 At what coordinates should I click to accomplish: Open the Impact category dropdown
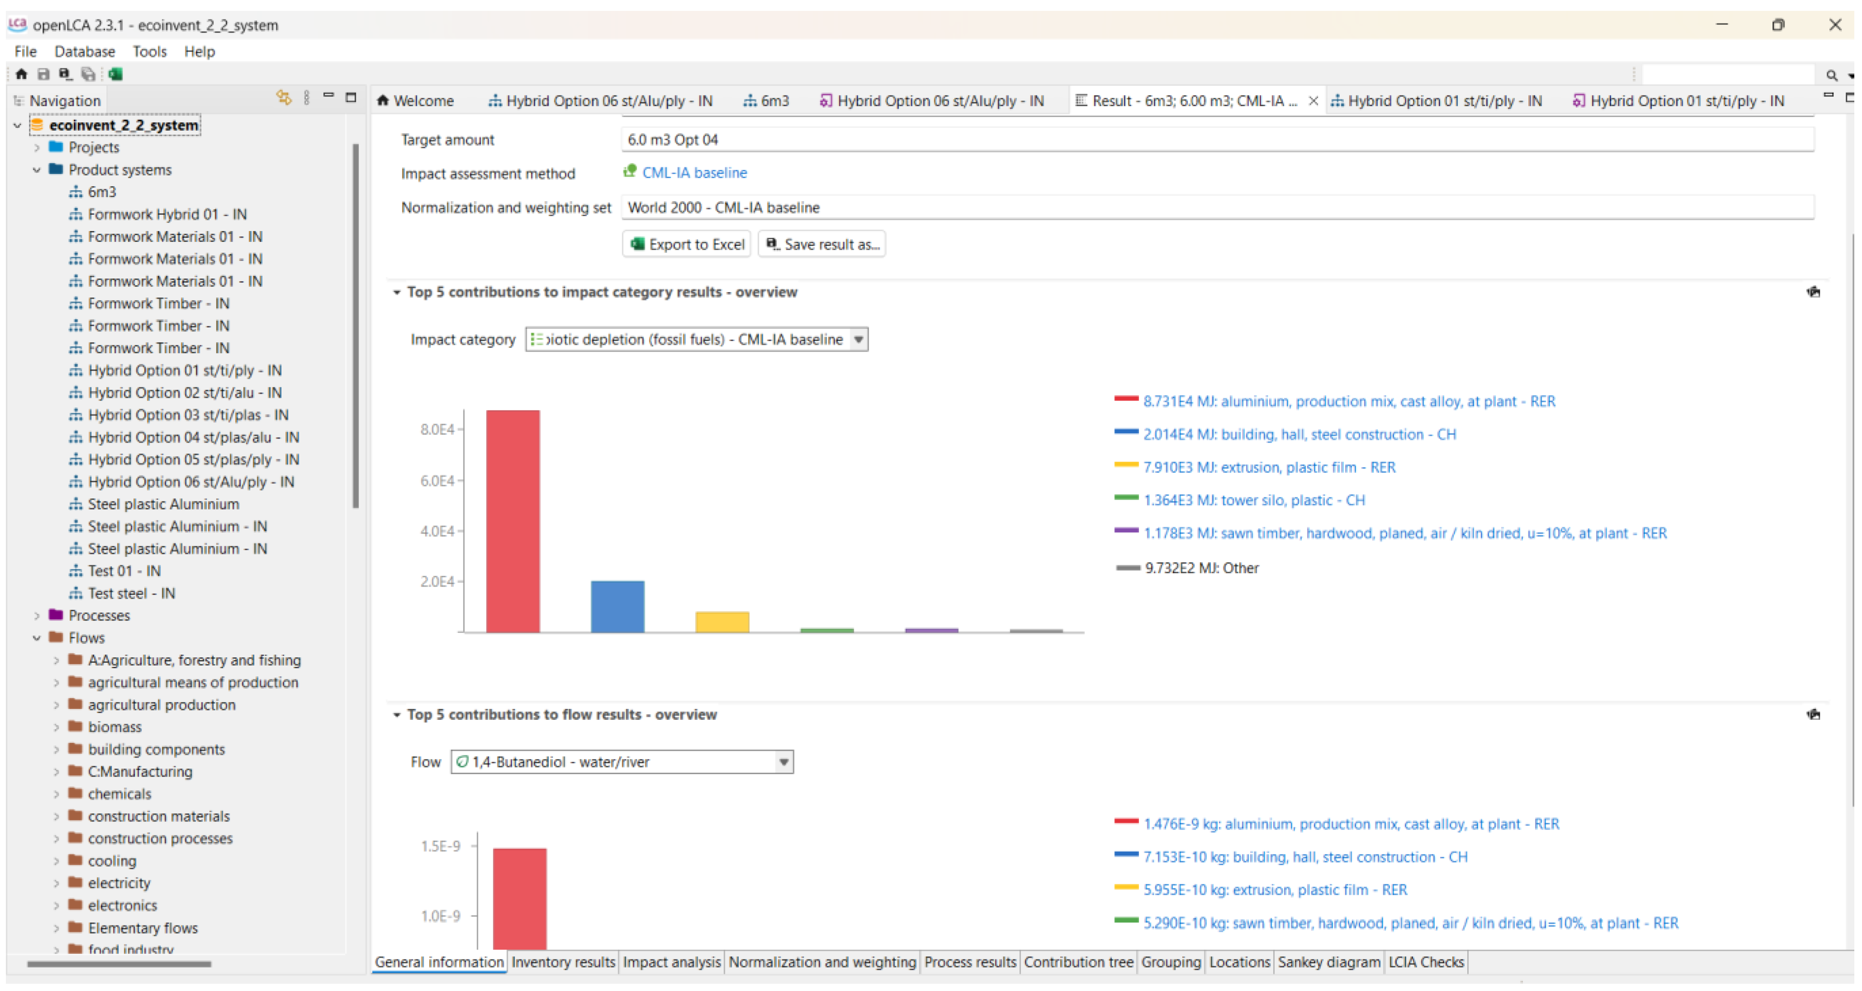(x=858, y=339)
